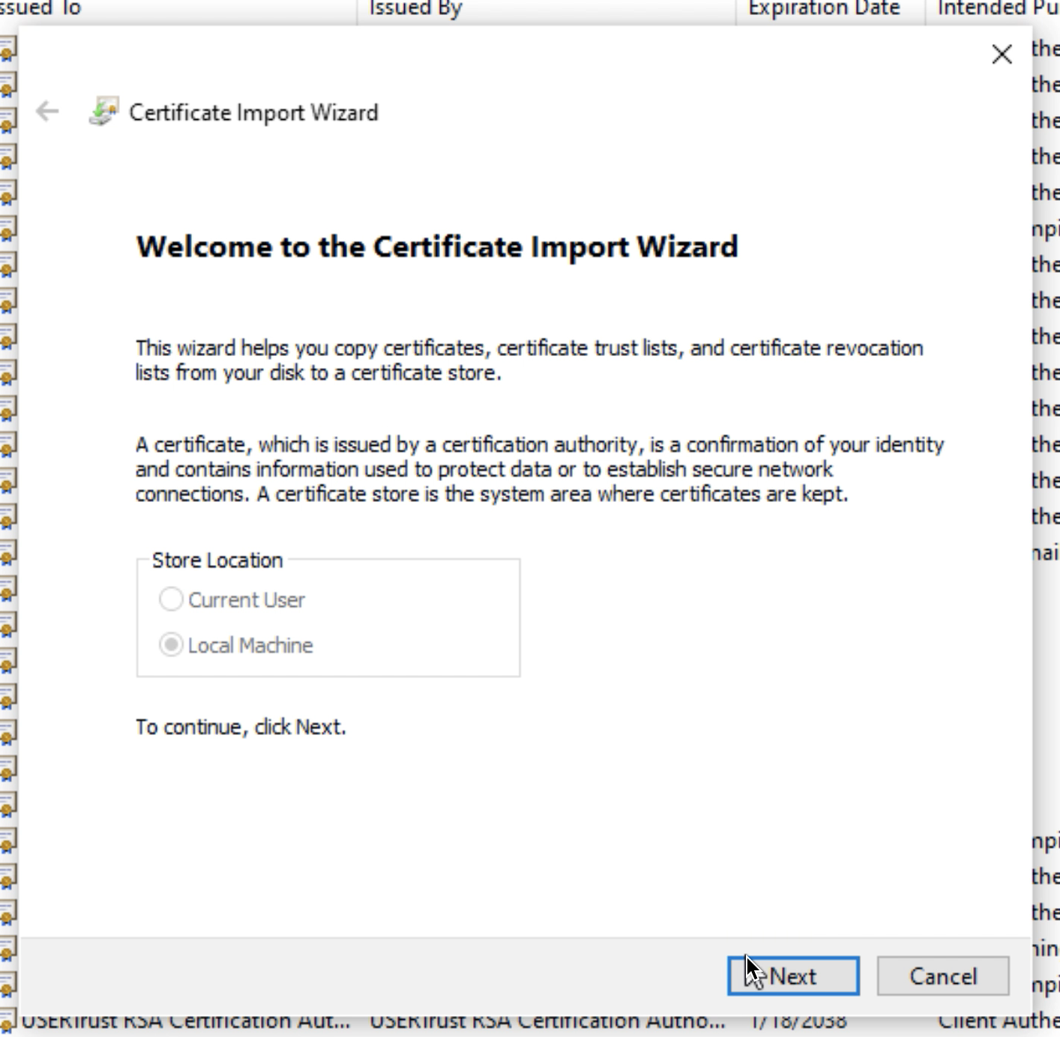Sort by the Issued By column header
The width and height of the screenshot is (1060, 1037).
coord(416,8)
